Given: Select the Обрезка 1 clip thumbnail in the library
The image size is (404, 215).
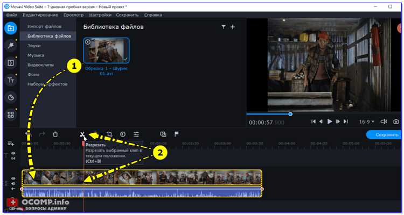Looking at the screenshot, I should pyautogui.click(x=107, y=51).
